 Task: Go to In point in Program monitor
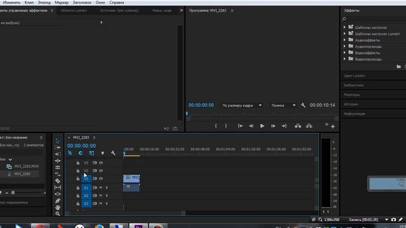coord(240,126)
